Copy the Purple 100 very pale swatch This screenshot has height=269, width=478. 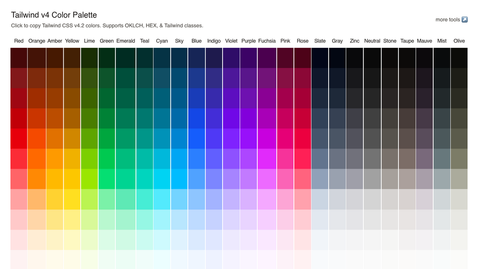coord(248,240)
